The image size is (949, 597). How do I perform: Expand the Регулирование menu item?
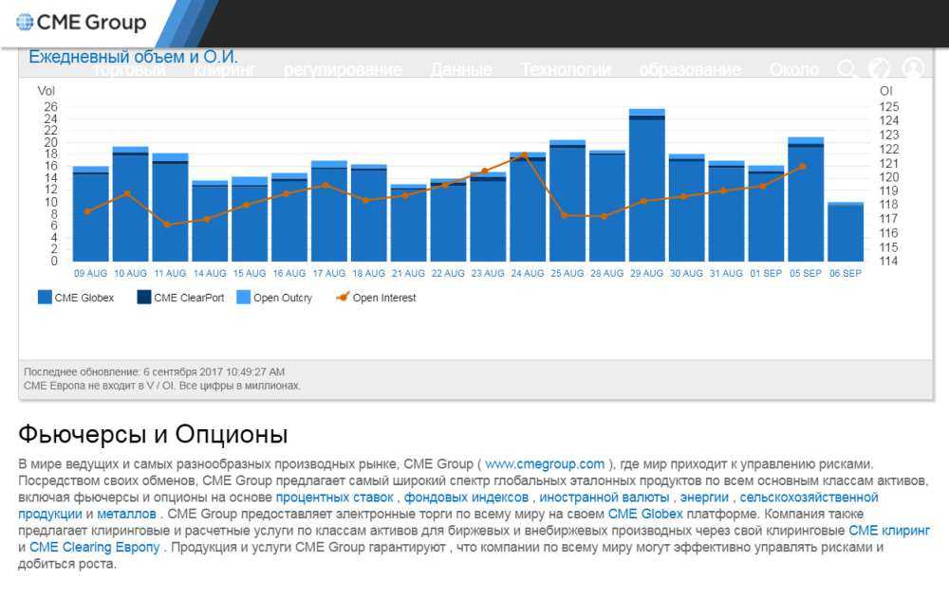click(x=343, y=70)
